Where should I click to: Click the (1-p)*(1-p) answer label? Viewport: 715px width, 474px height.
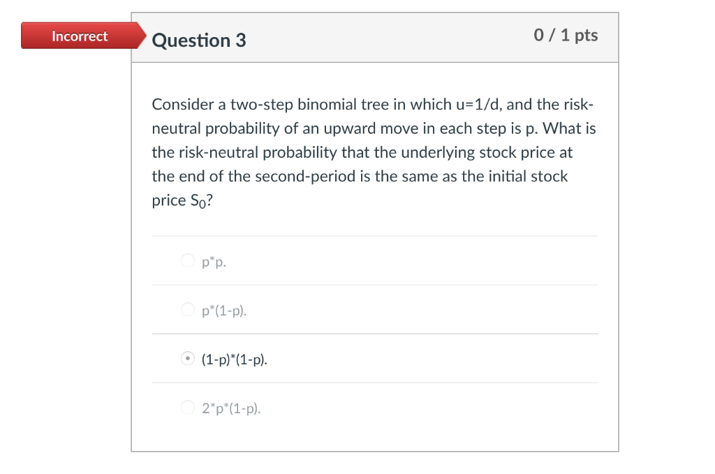(234, 359)
